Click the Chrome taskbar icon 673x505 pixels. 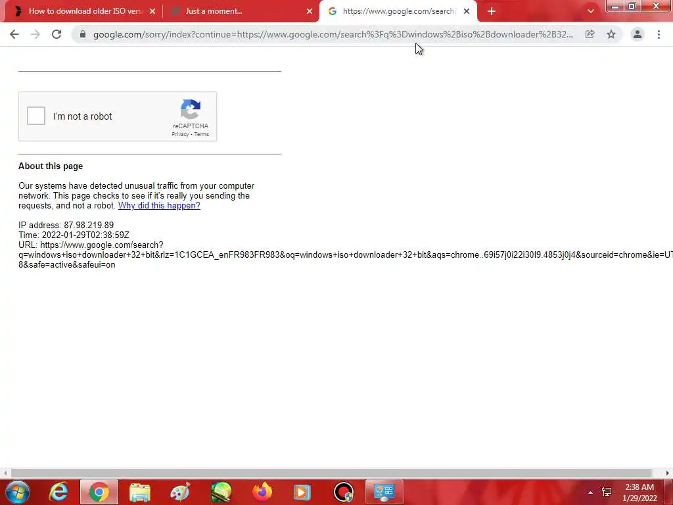point(99,492)
